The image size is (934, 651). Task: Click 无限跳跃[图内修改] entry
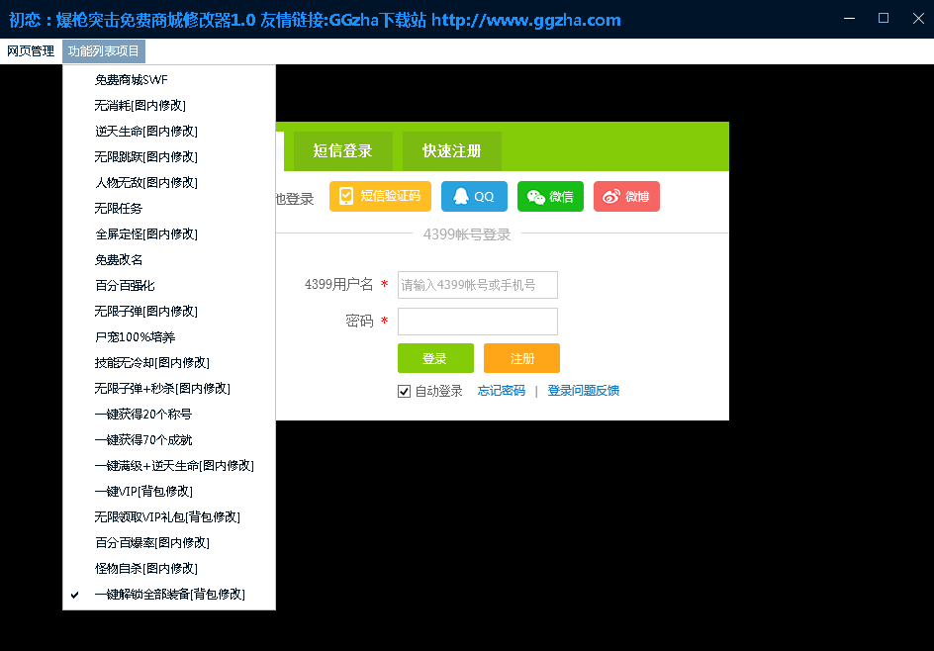point(169,156)
